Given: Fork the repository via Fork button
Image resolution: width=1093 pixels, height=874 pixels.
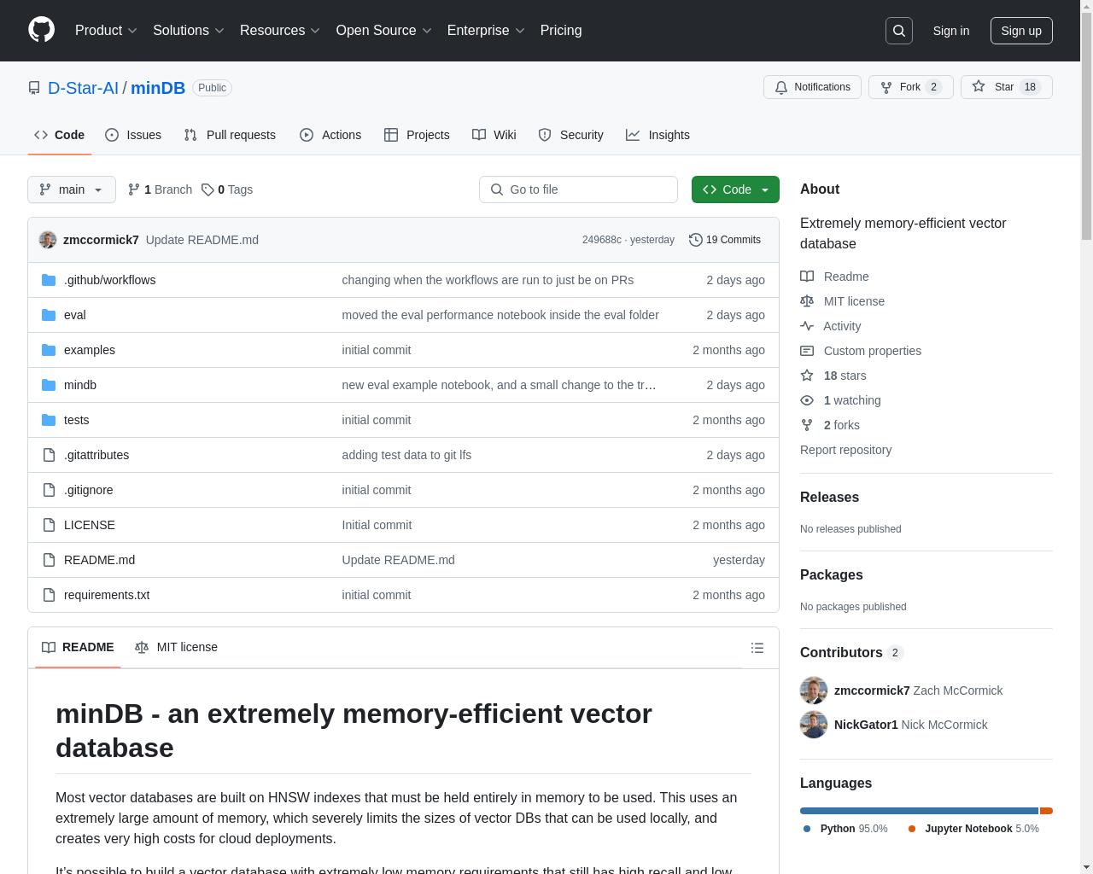Looking at the screenshot, I should click(x=910, y=87).
